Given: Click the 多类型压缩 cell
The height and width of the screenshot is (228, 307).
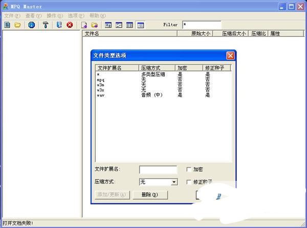Looking at the screenshot, I should point(153,74).
